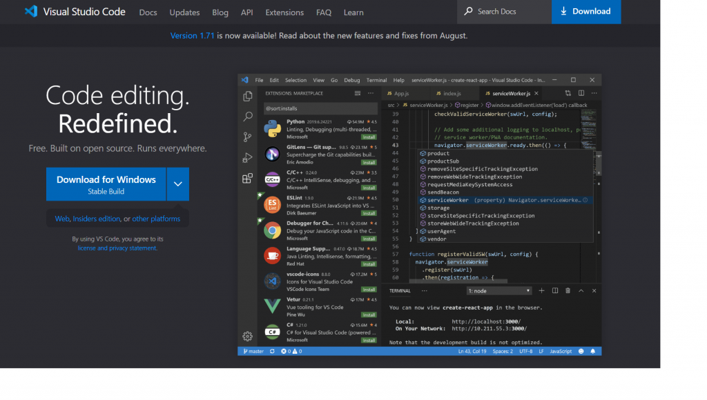Click the extensions filter list icon
707x400 pixels.
(358, 93)
